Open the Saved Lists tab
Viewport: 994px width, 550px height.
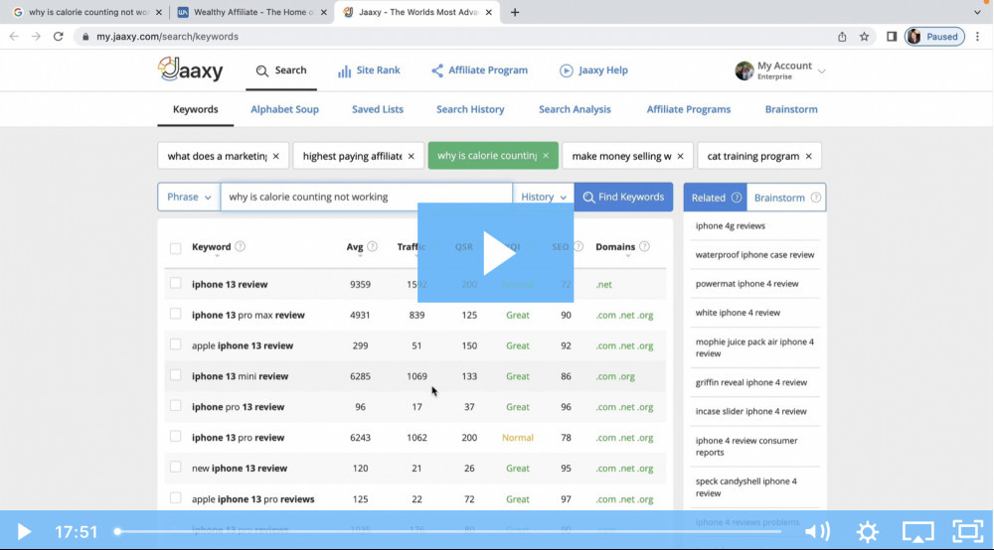377,109
